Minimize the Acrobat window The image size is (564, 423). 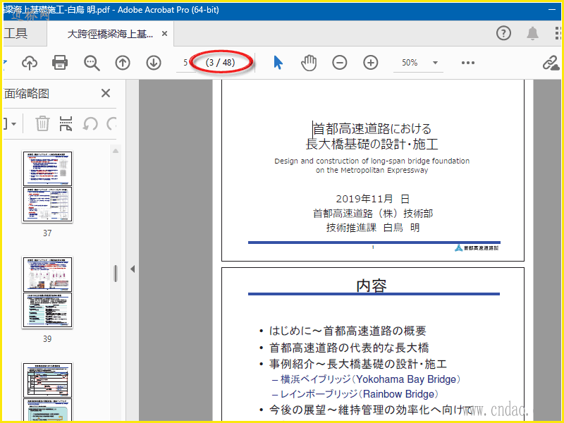click(552, 10)
